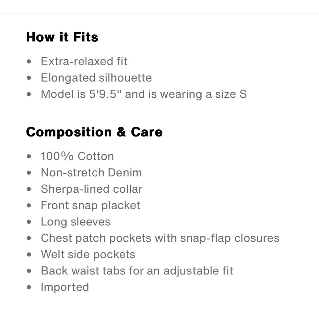This screenshot has height=319, width=319.
Task: Click the bullet beside "Welt side pockets"
Action: pyautogui.click(x=30, y=255)
